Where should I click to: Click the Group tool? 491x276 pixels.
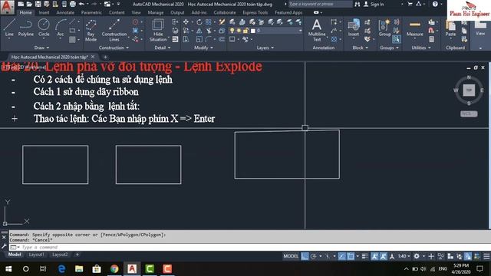[x=384, y=28]
